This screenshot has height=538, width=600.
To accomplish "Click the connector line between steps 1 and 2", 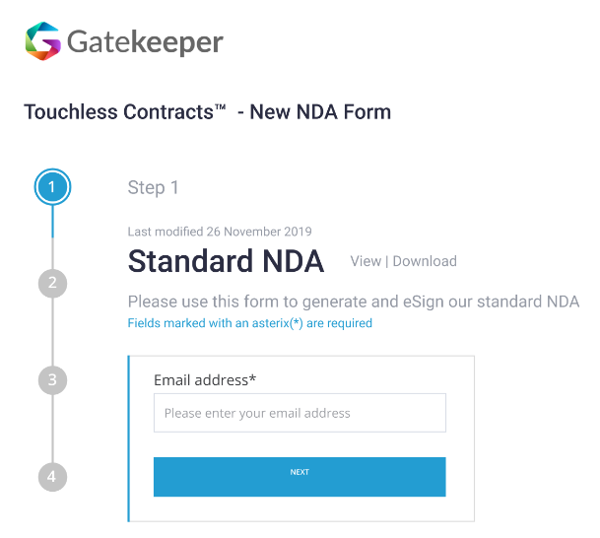I will 52,237.
